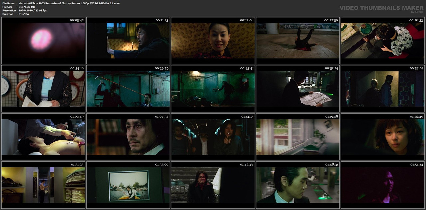Screen dimensions: 426x210
Task: Click the clocks scene thumbnail at 00:34:16
Action: pyautogui.click(x=43, y=89)
